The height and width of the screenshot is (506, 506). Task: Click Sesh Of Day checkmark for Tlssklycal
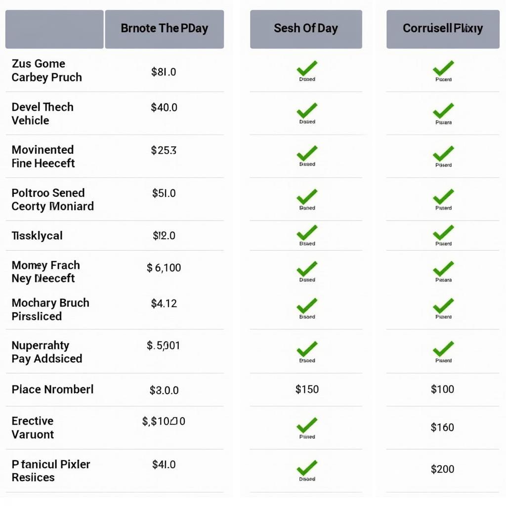coord(307,232)
